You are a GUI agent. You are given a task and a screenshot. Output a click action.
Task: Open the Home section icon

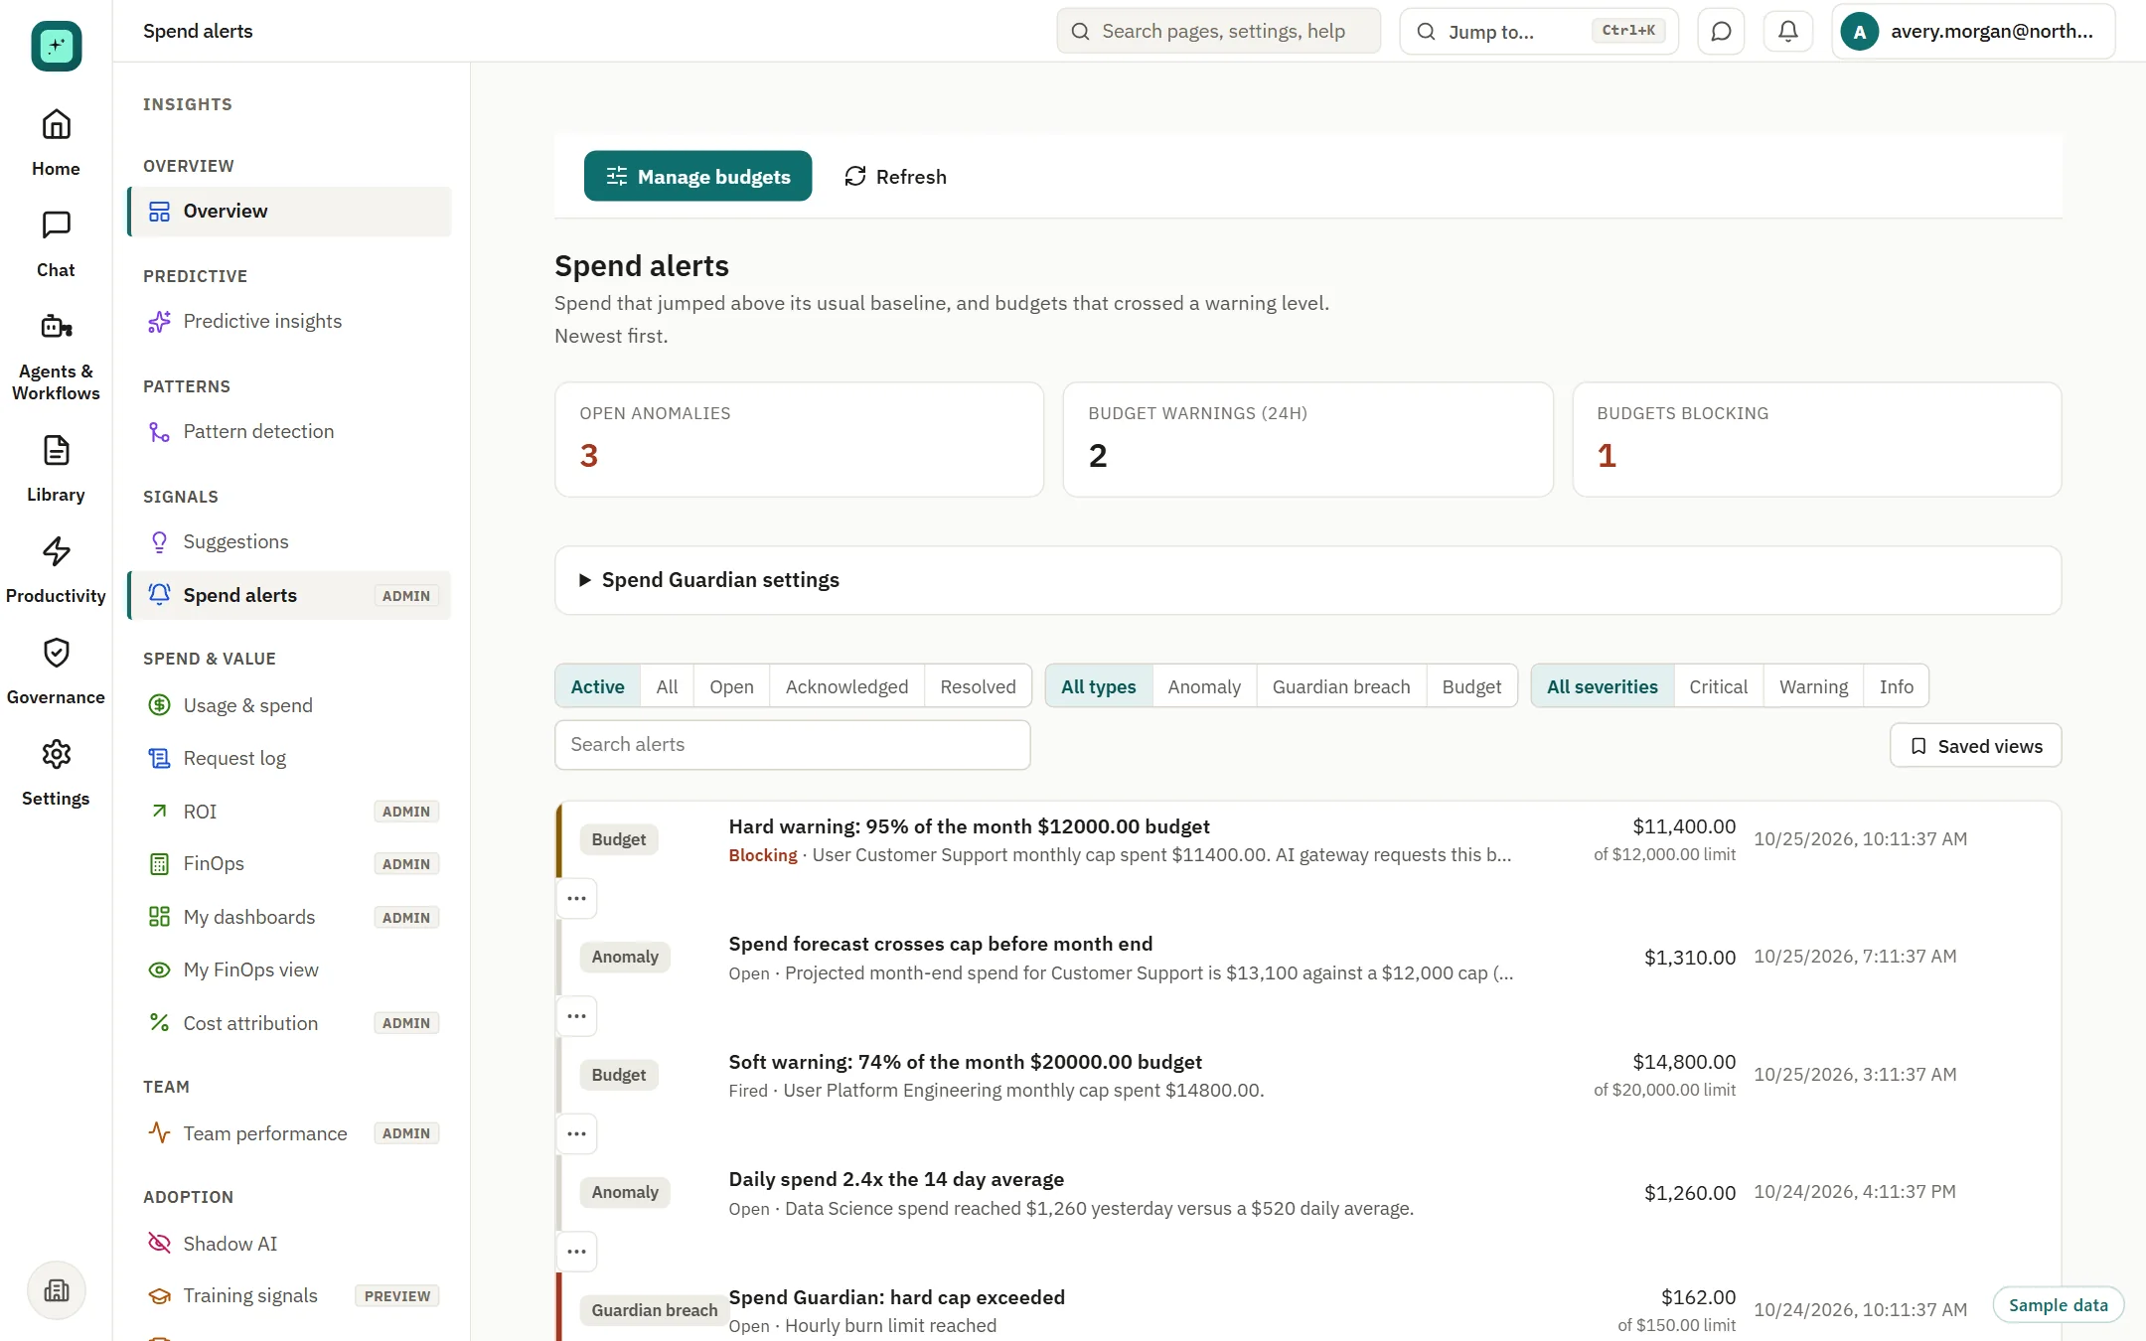(x=56, y=125)
